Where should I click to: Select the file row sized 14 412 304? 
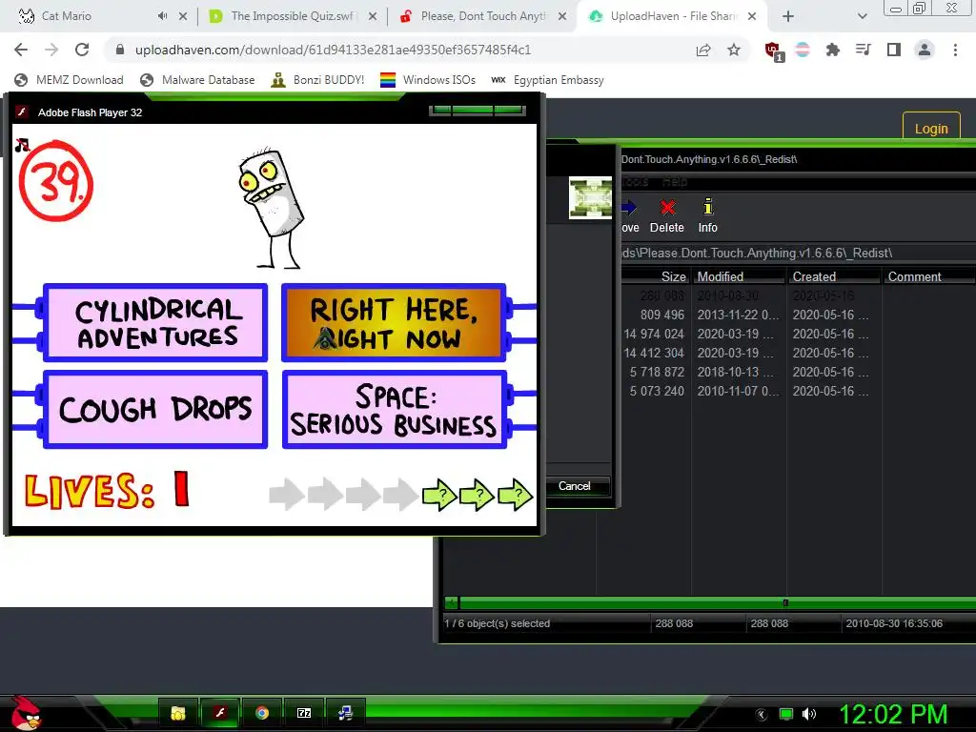(798, 353)
